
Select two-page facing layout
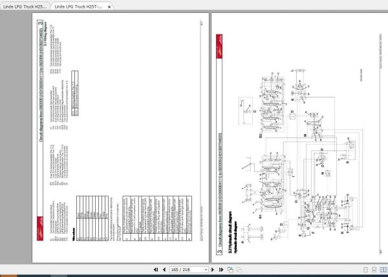coord(383,270)
